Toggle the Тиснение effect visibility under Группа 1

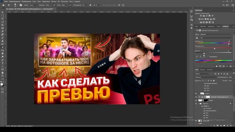[204, 109]
